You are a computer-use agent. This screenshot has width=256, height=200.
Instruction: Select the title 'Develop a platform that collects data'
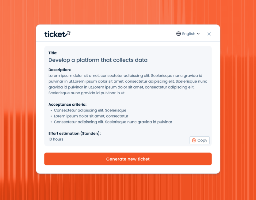pos(98,60)
